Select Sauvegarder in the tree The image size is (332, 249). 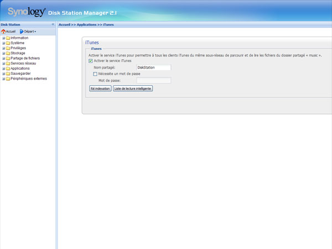click(21, 74)
